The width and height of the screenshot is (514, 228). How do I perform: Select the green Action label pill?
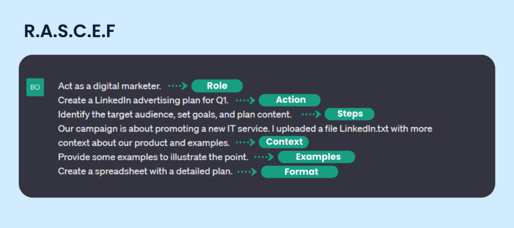coord(290,100)
